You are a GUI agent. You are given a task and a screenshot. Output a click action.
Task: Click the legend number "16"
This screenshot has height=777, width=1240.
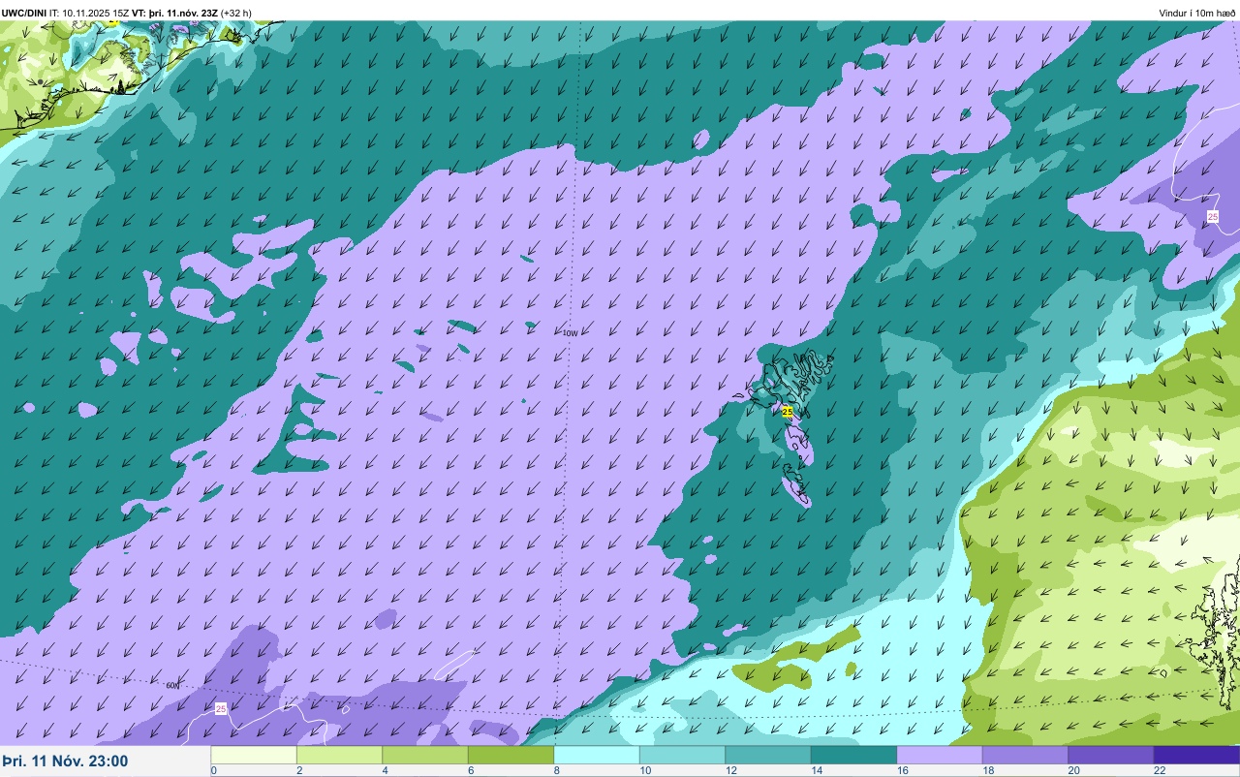902,771
